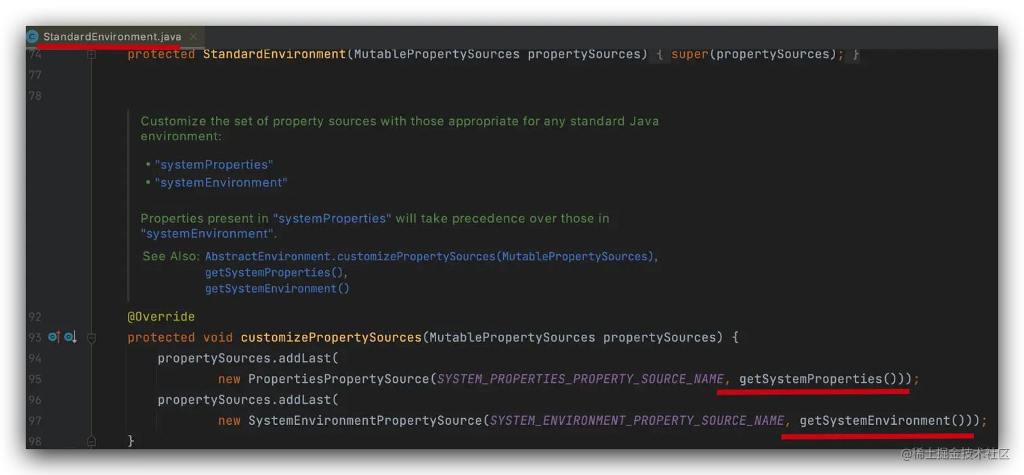
Task: Click line number 95 in the gutter
Action: [x=35, y=379]
